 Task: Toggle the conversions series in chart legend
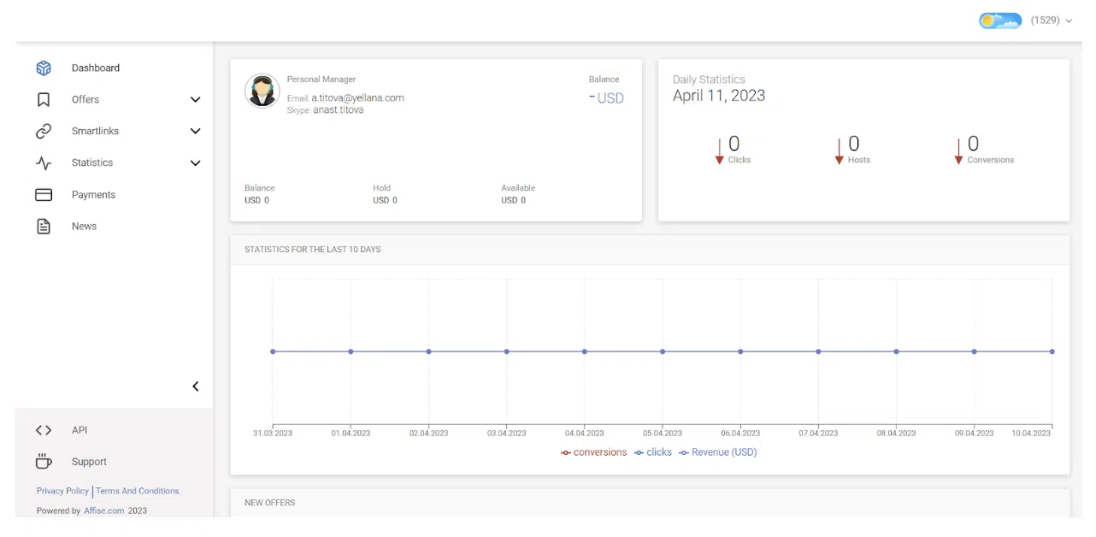point(594,452)
